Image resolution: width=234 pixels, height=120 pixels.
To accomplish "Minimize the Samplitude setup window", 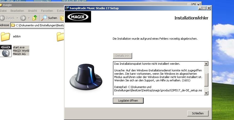I will (x=200, y=8).
